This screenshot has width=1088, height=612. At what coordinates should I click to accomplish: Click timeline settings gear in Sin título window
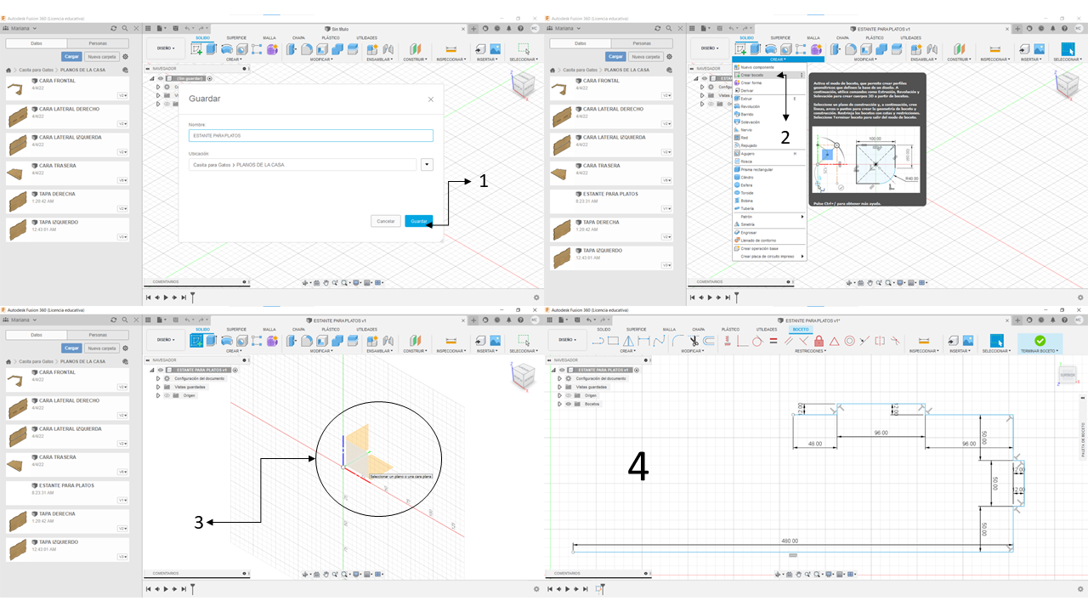coord(536,297)
